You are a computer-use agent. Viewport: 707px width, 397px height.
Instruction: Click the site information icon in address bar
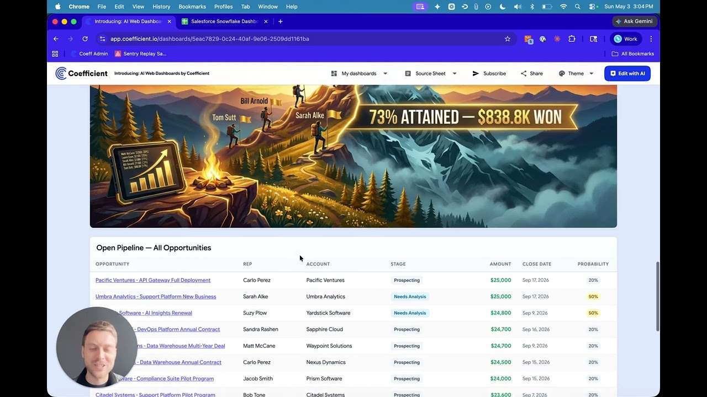[x=102, y=39]
